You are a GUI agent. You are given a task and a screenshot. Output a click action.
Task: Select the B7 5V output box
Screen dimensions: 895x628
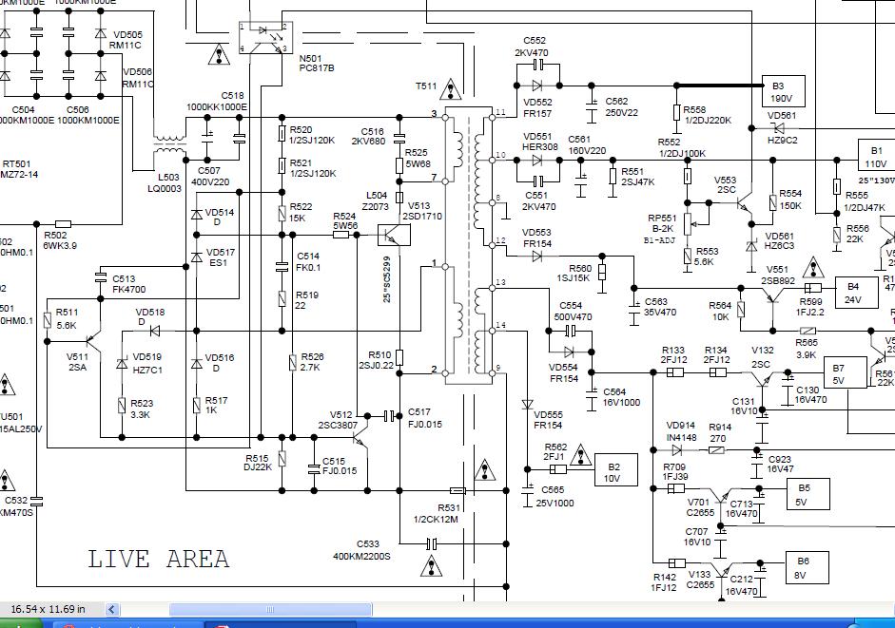[838, 373]
